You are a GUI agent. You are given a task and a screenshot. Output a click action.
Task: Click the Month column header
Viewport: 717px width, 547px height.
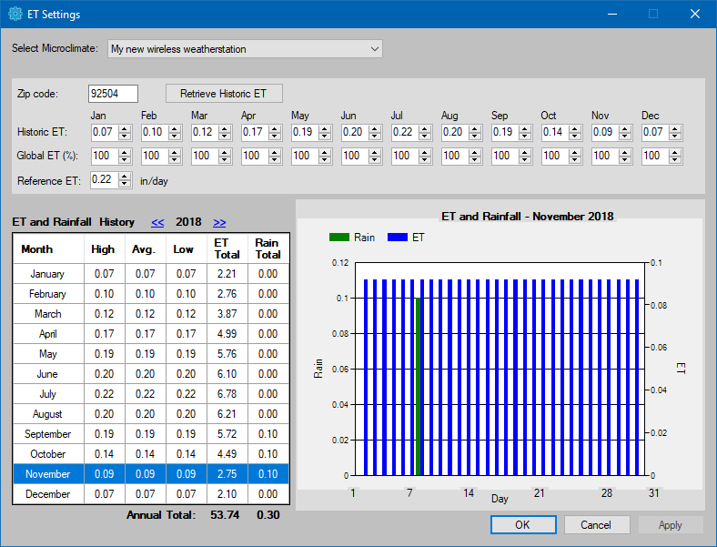[48, 249]
